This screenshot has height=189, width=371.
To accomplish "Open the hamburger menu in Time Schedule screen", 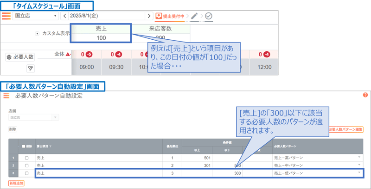I will [6, 16].
